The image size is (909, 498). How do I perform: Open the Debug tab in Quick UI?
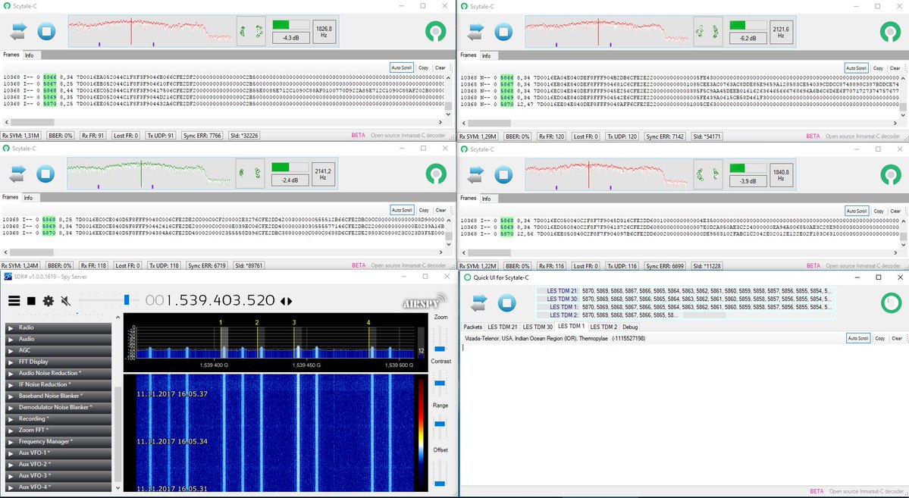tap(629, 327)
